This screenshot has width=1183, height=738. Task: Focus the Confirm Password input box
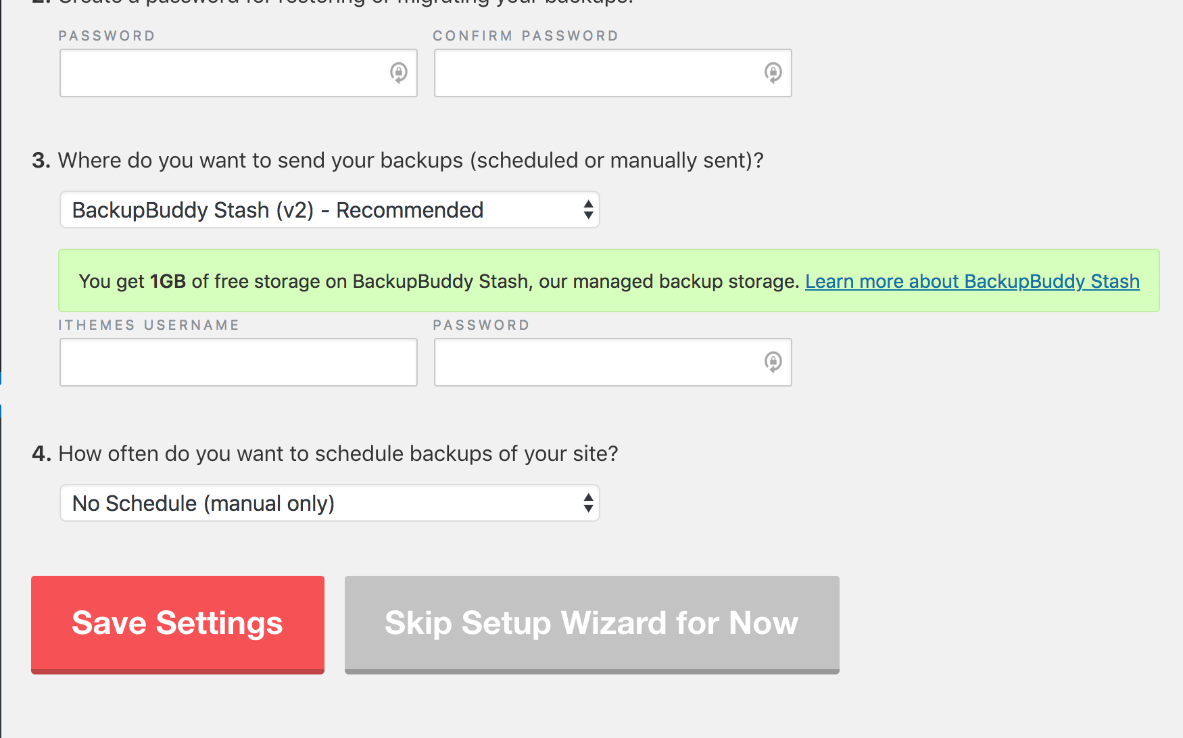613,73
